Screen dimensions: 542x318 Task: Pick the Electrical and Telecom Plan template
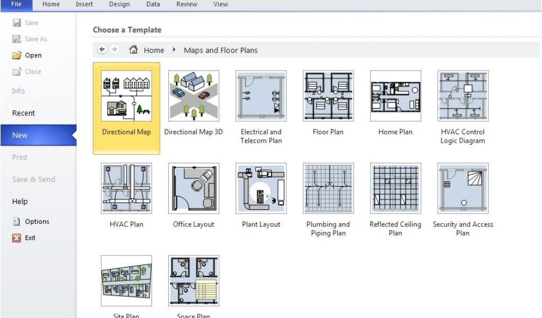coord(261,96)
